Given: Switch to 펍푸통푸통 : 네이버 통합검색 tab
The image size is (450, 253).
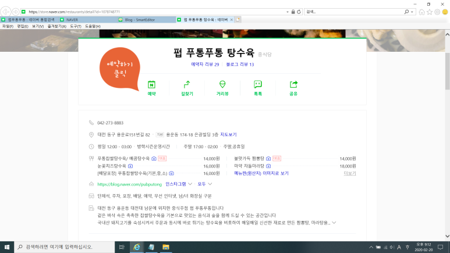Looking at the screenshot, I should coord(29,20).
